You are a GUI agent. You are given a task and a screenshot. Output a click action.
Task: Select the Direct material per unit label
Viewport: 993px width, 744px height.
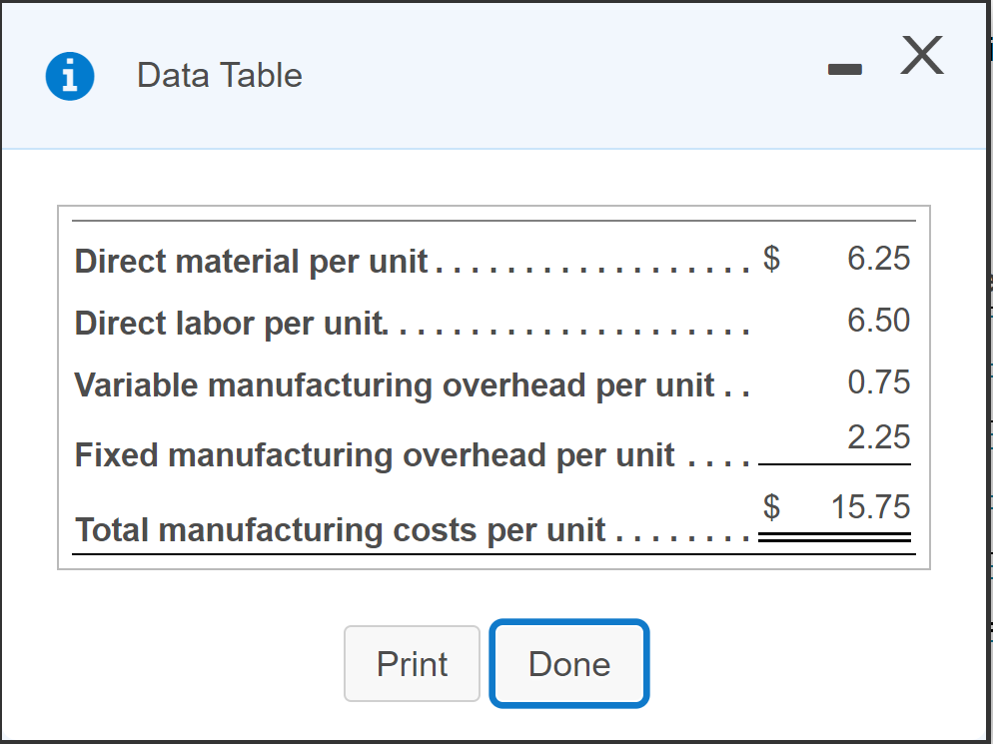[x=251, y=262]
